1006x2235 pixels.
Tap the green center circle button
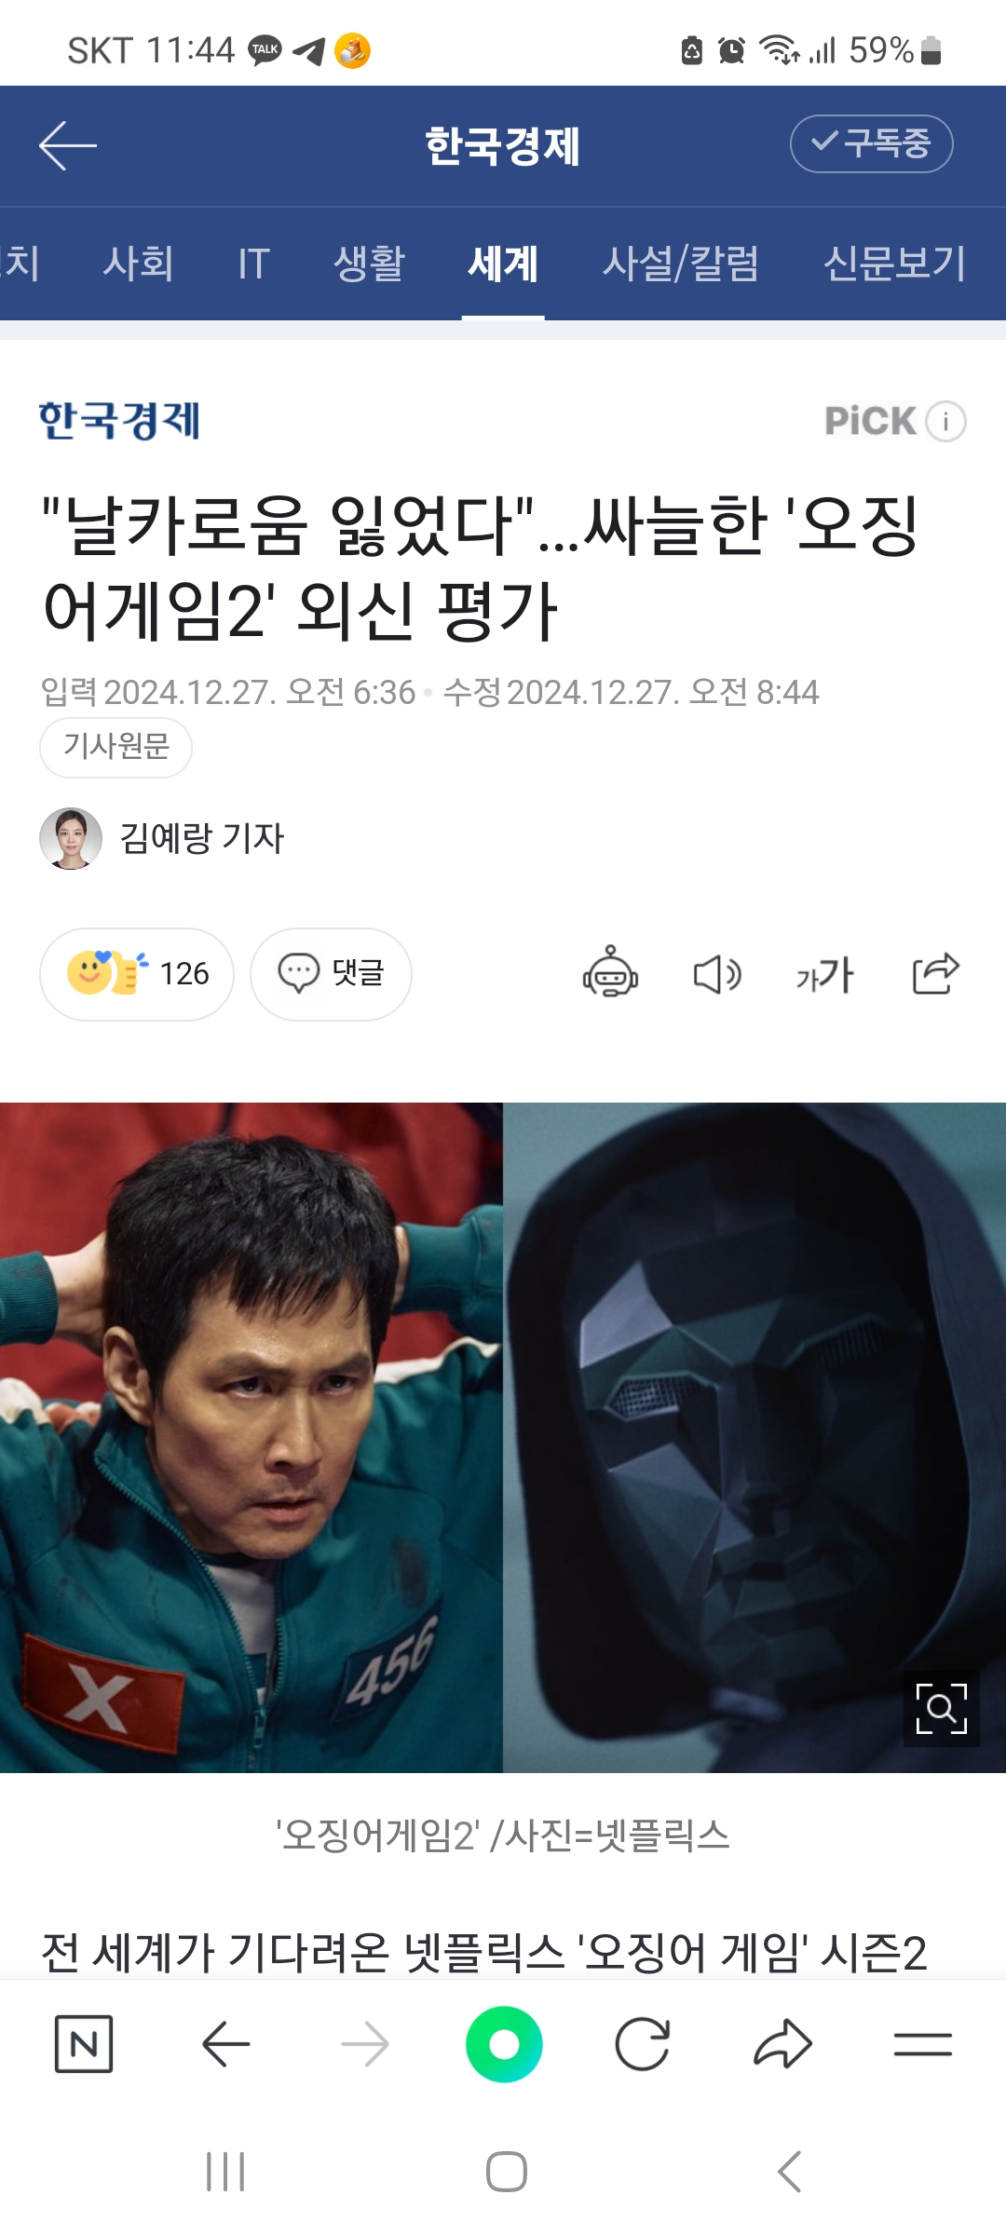point(504,2044)
